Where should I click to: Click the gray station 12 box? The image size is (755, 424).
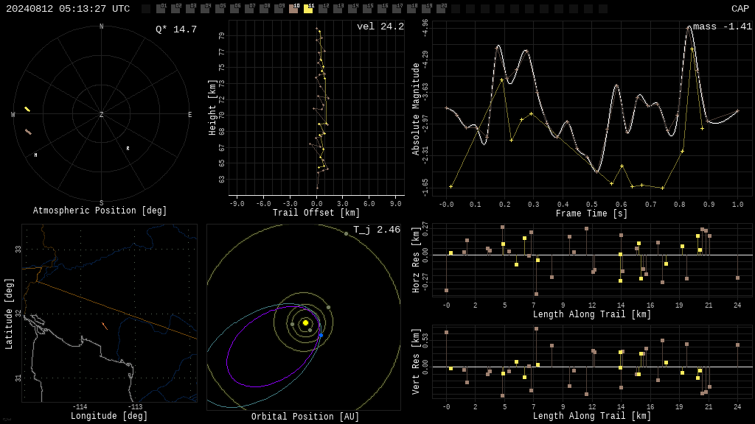323,9
